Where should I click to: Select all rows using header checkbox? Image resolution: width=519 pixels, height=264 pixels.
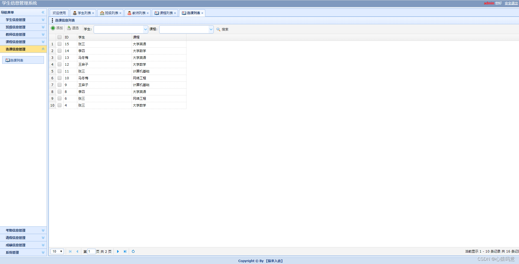60,37
